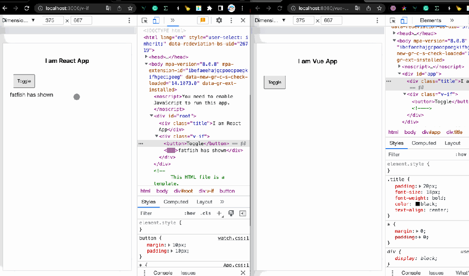
Task: Select body in React breadcrumb bar
Action: (x=162, y=191)
